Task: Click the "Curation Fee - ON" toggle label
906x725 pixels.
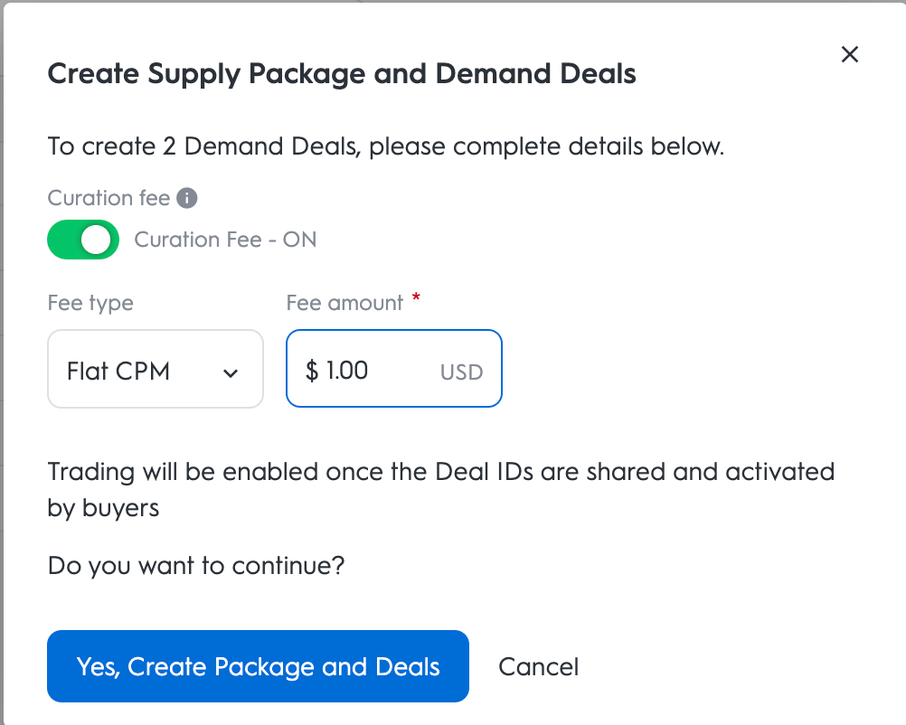Action: [225, 240]
